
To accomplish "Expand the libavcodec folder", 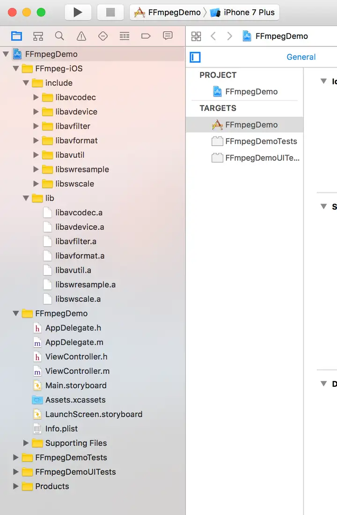I will click(x=36, y=97).
